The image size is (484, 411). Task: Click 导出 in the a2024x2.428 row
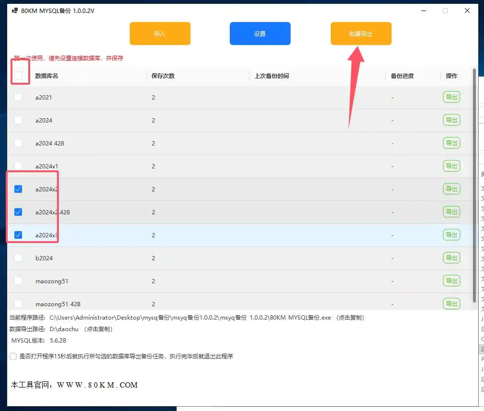tap(451, 212)
